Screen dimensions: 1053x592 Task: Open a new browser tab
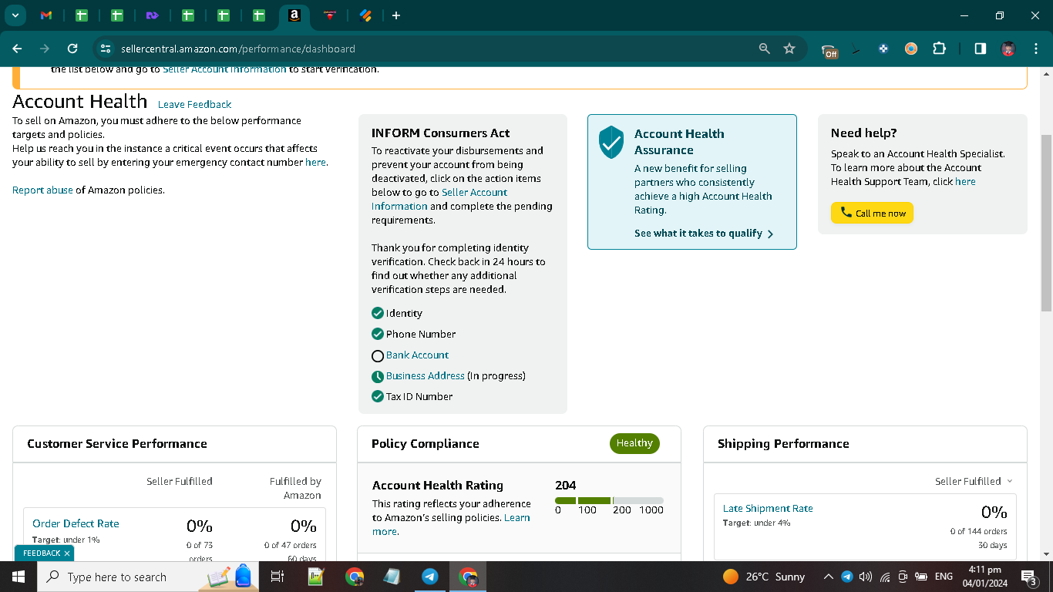pyautogui.click(x=396, y=15)
